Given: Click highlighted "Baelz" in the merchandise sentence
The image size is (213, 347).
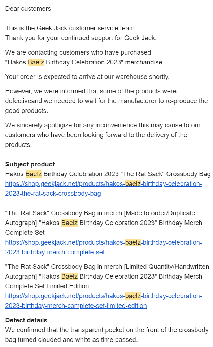Looking at the screenshot, I should click(36, 62).
